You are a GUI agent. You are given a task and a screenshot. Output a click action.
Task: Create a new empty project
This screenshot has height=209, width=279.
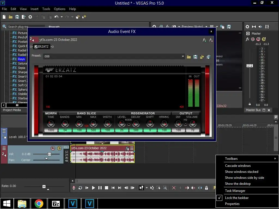click(x=4, y=17)
